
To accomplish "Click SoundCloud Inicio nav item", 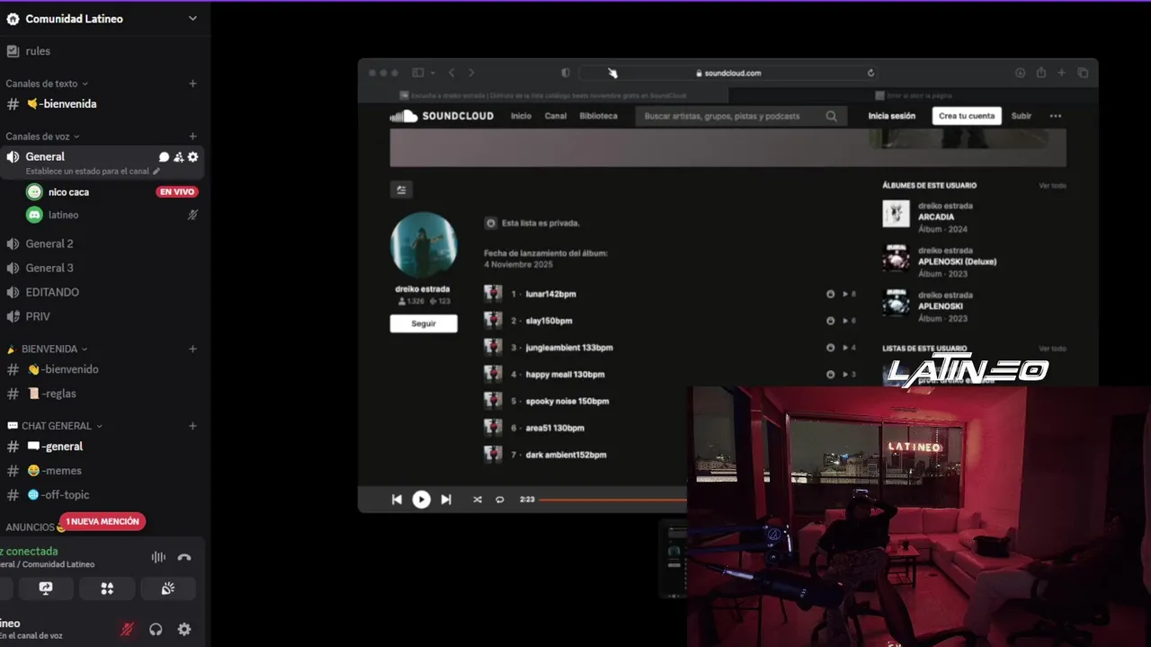I will click(x=521, y=116).
